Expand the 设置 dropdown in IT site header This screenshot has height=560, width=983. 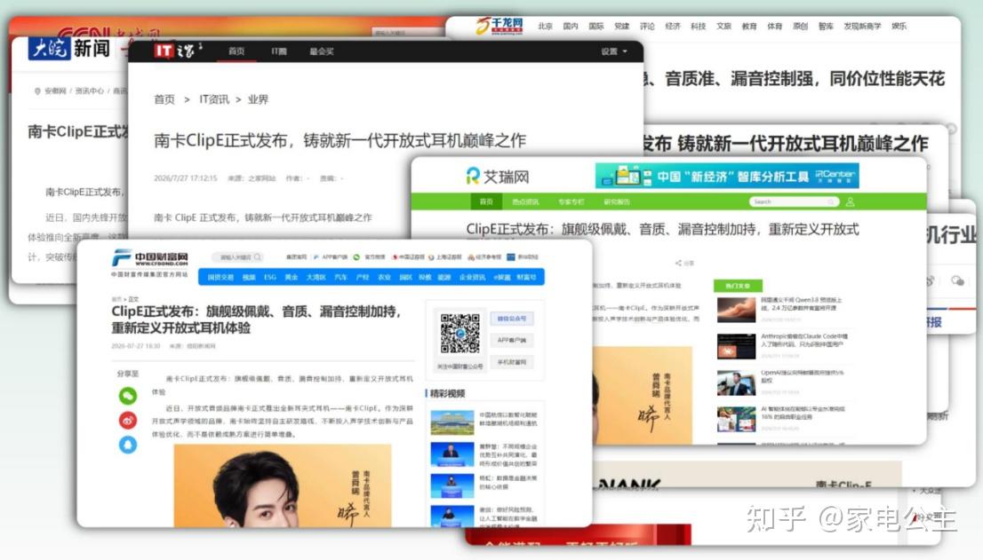(614, 51)
